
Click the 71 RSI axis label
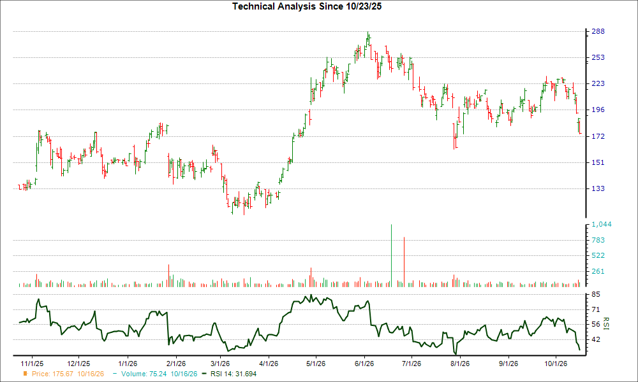(596, 309)
